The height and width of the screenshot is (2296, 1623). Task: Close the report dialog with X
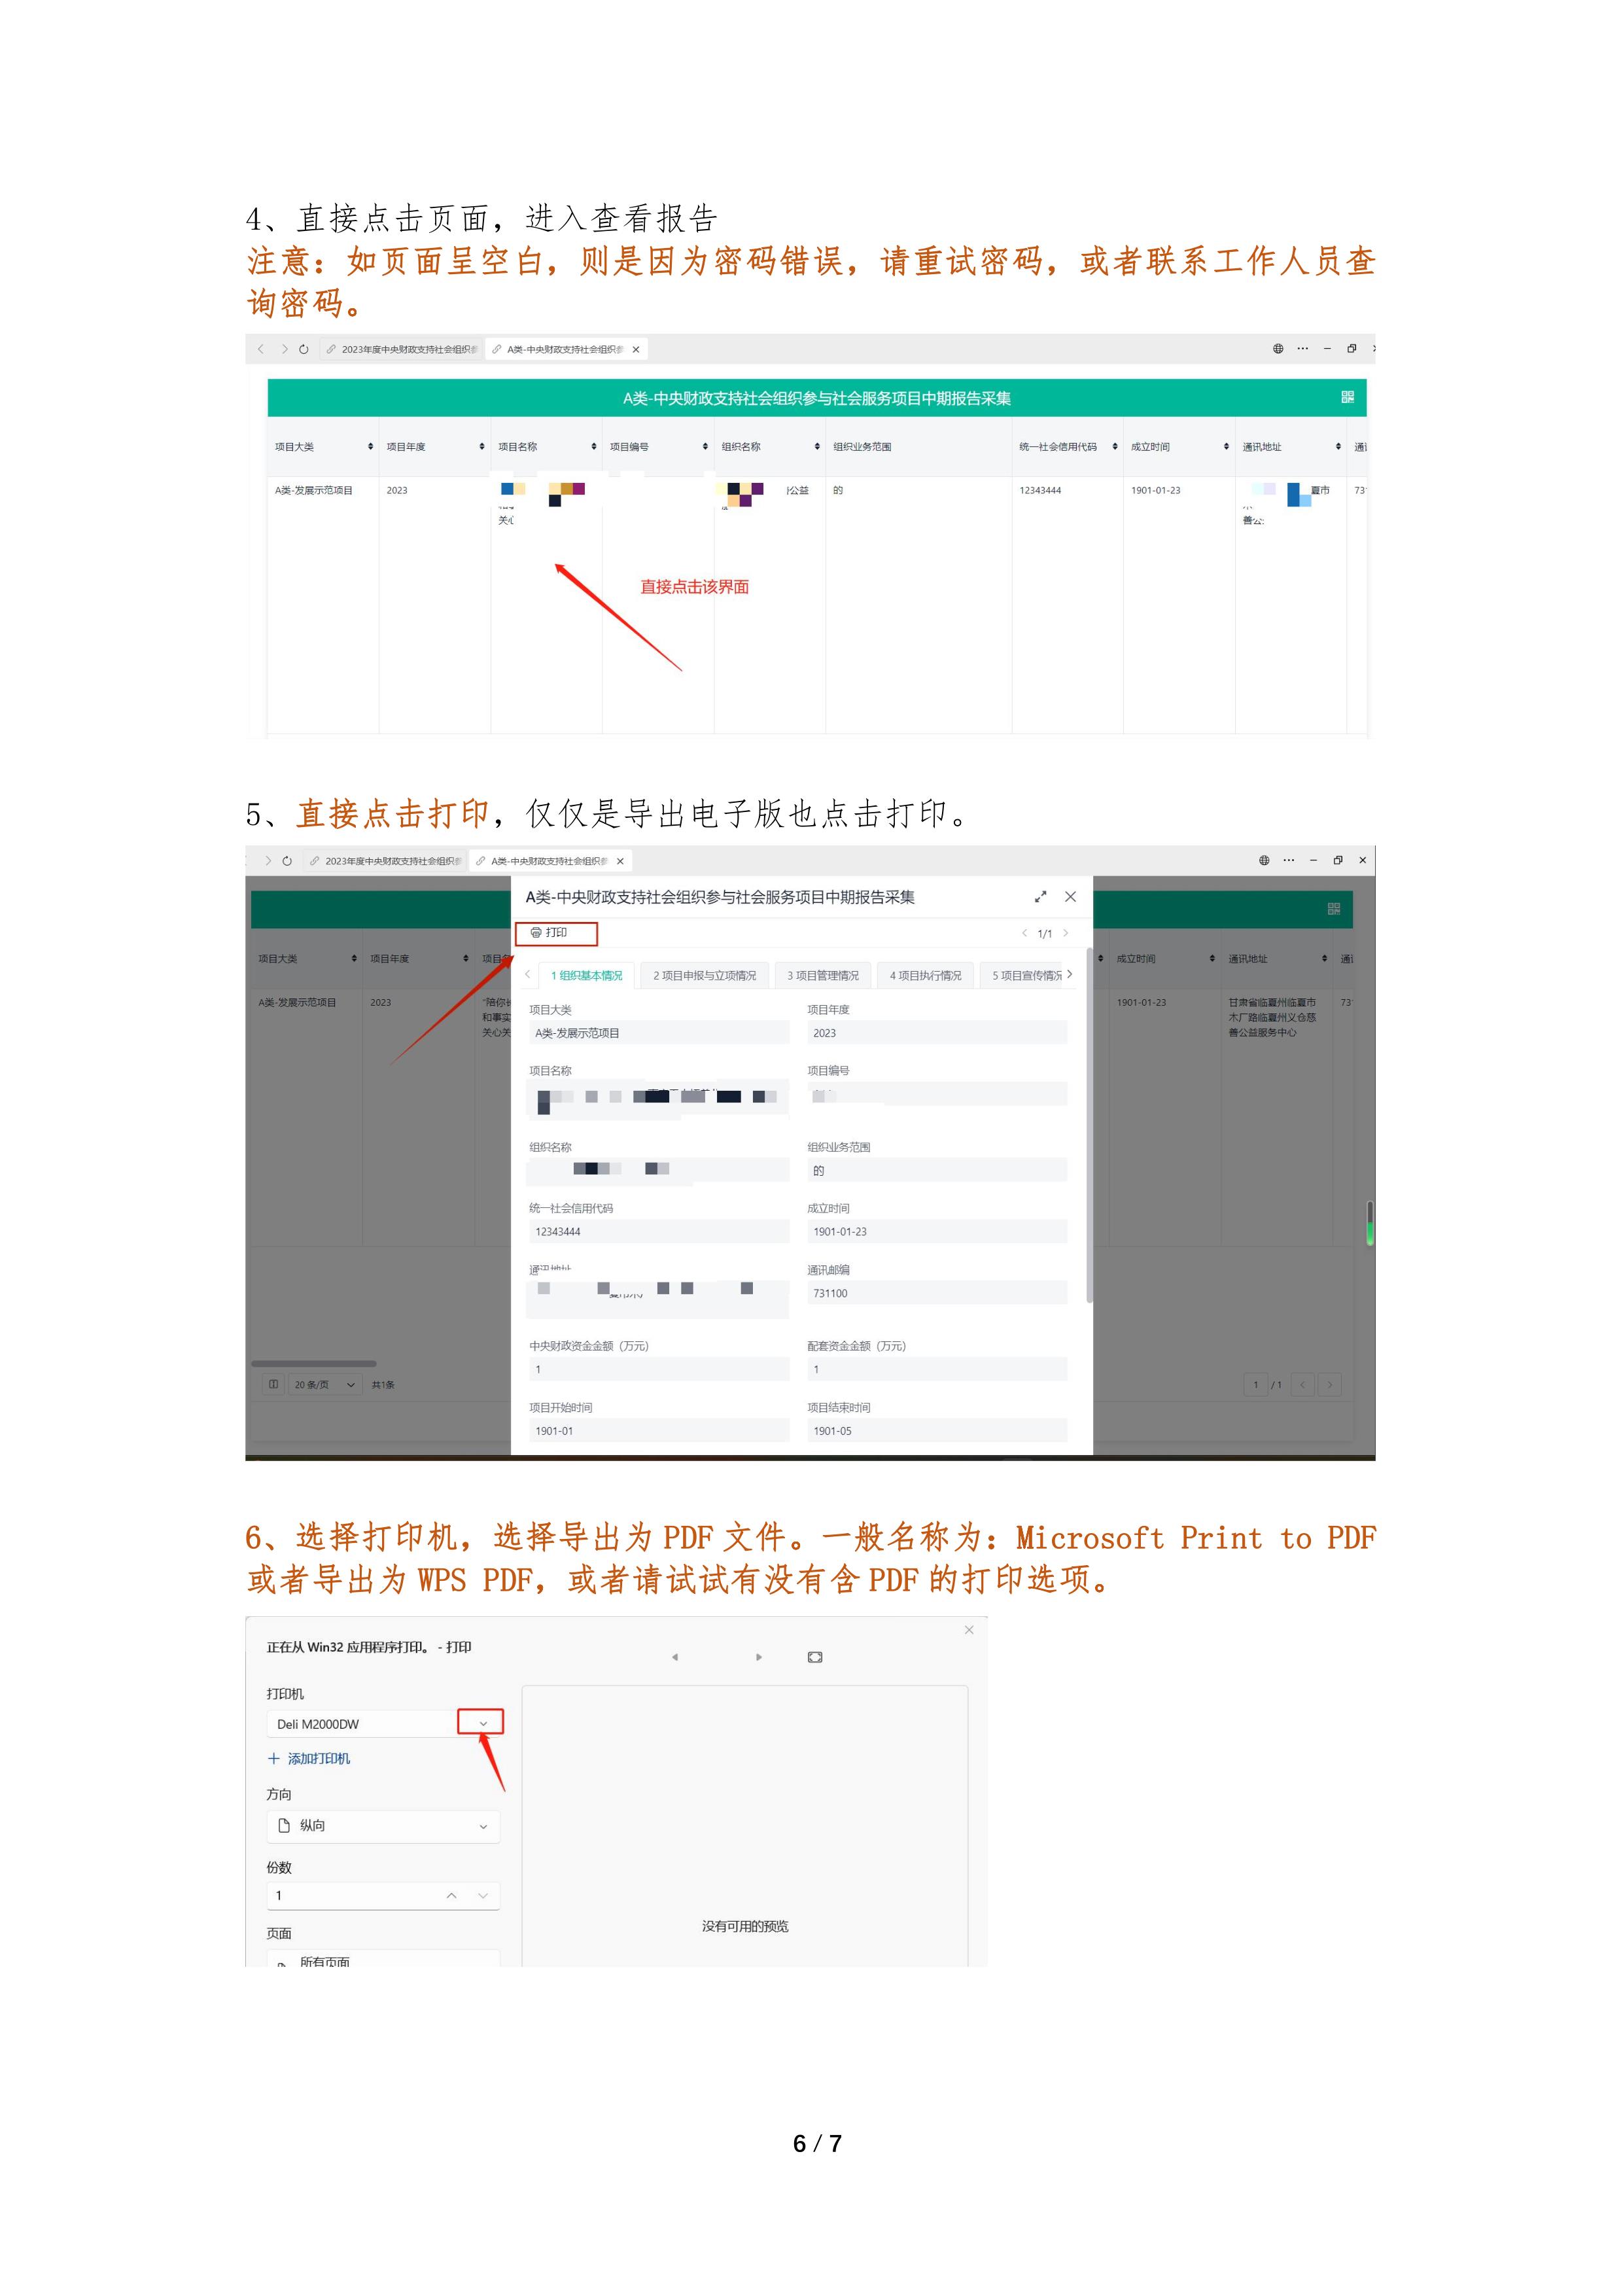pos(1070,897)
